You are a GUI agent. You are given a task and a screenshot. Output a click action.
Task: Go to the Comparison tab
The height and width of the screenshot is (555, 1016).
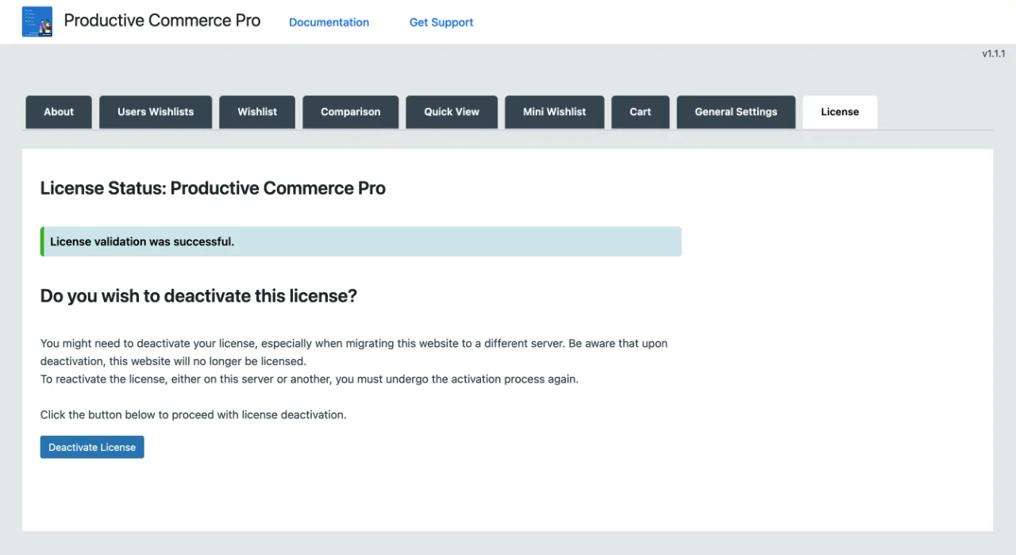pos(351,112)
